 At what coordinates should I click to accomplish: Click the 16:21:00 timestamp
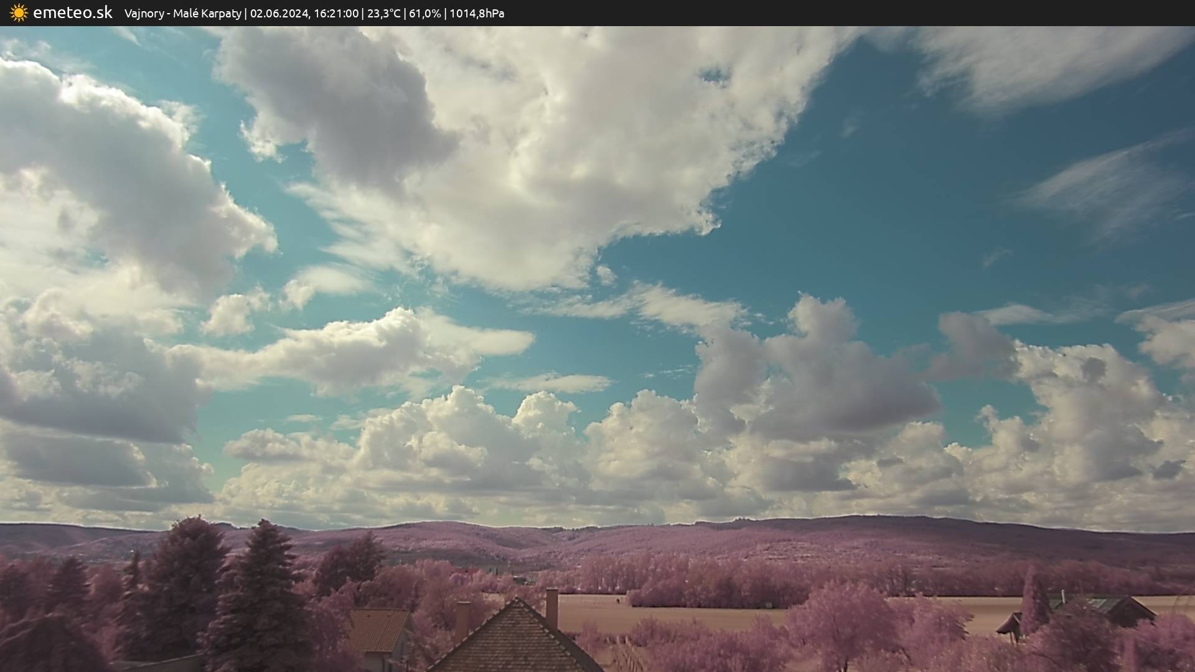(x=337, y=13)
